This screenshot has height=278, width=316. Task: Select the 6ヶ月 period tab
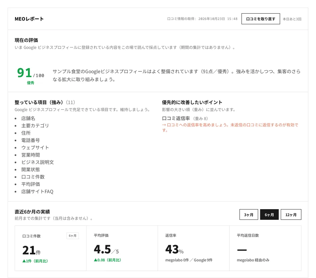pyautogui.click(x=269, y=214)
